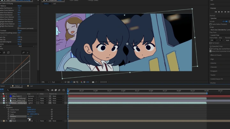Click the first frame preview button
Screen dimensions: 230x129
click(x=216, y=12)
